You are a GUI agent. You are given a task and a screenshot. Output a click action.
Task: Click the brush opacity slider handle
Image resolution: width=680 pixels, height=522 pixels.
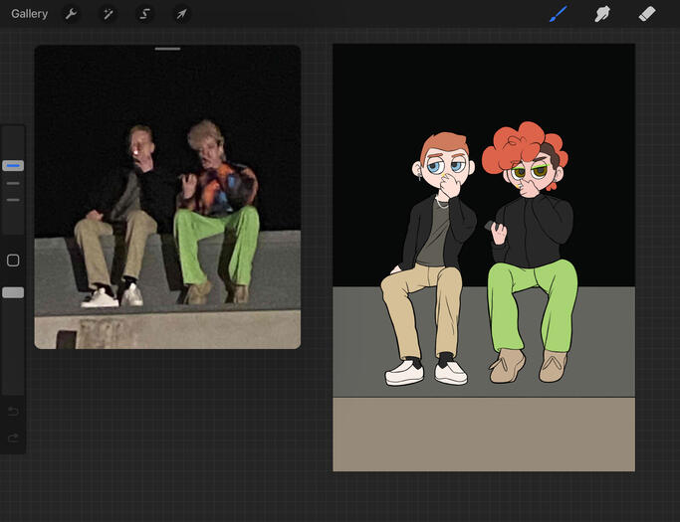13,292
